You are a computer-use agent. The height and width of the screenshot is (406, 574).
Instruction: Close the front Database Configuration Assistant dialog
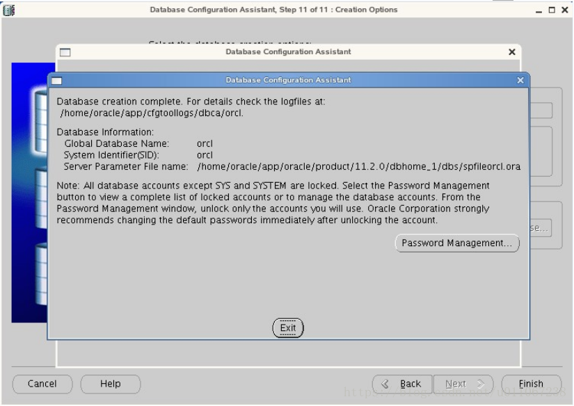[520, 80]
